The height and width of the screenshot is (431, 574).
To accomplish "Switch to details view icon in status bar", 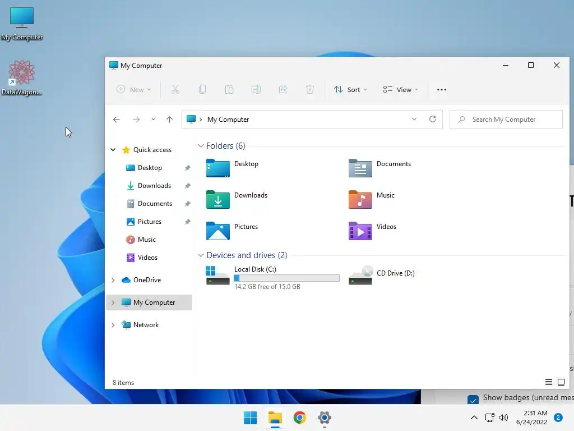I will (x=548, y=382).
